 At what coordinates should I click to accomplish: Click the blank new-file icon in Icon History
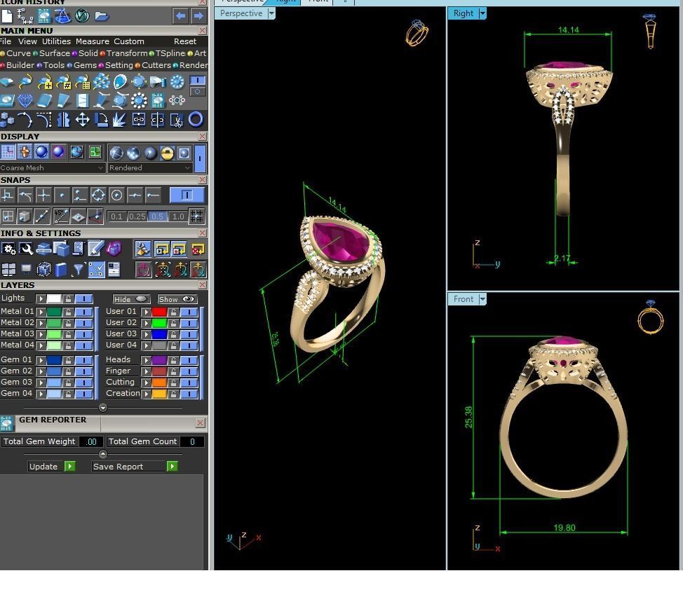coord(7,16)
